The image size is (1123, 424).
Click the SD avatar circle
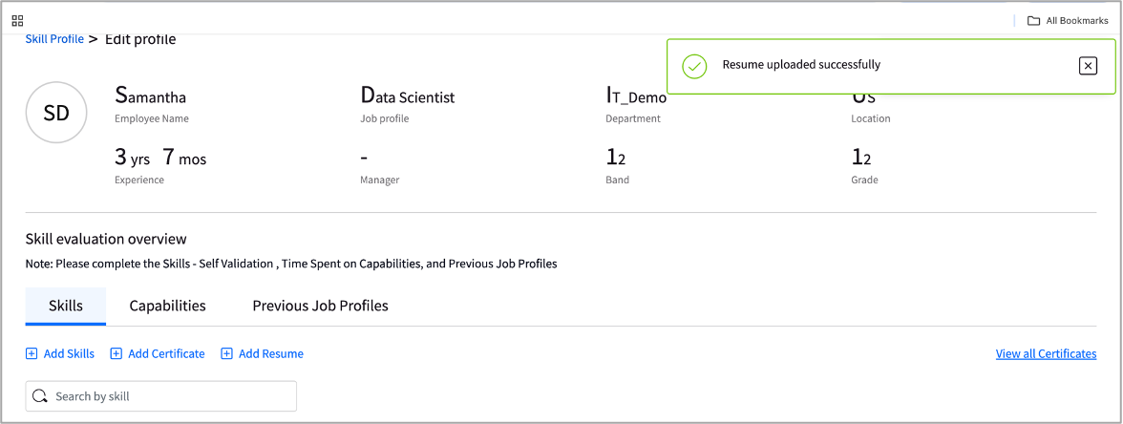[x=56, y=113]
